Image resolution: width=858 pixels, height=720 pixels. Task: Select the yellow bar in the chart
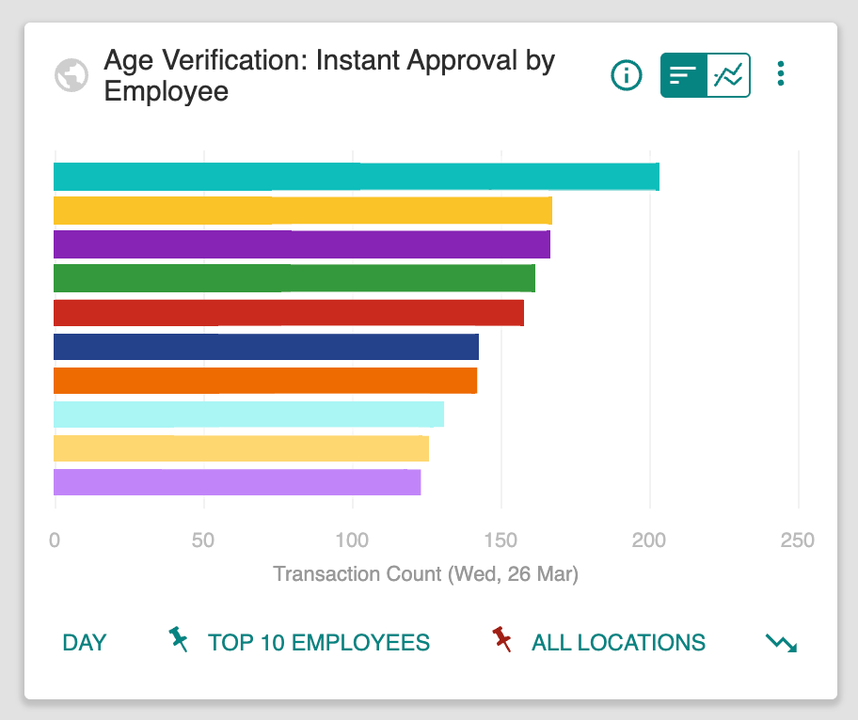pyautogui.click(x=302, y=211)
